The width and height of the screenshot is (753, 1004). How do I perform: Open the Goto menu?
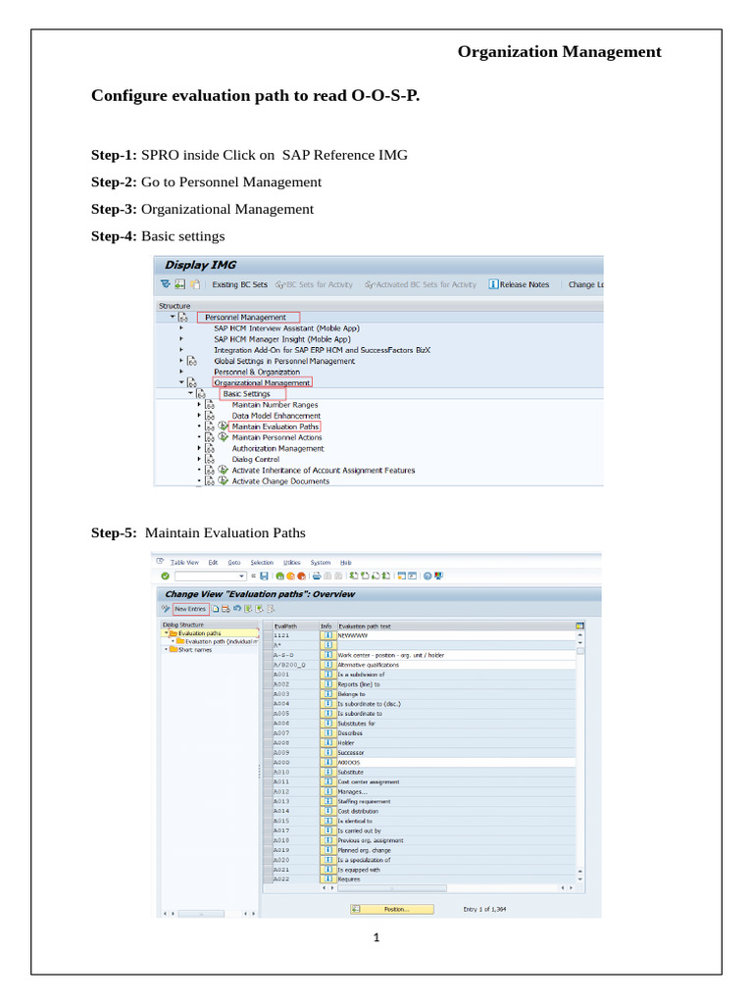234,562
